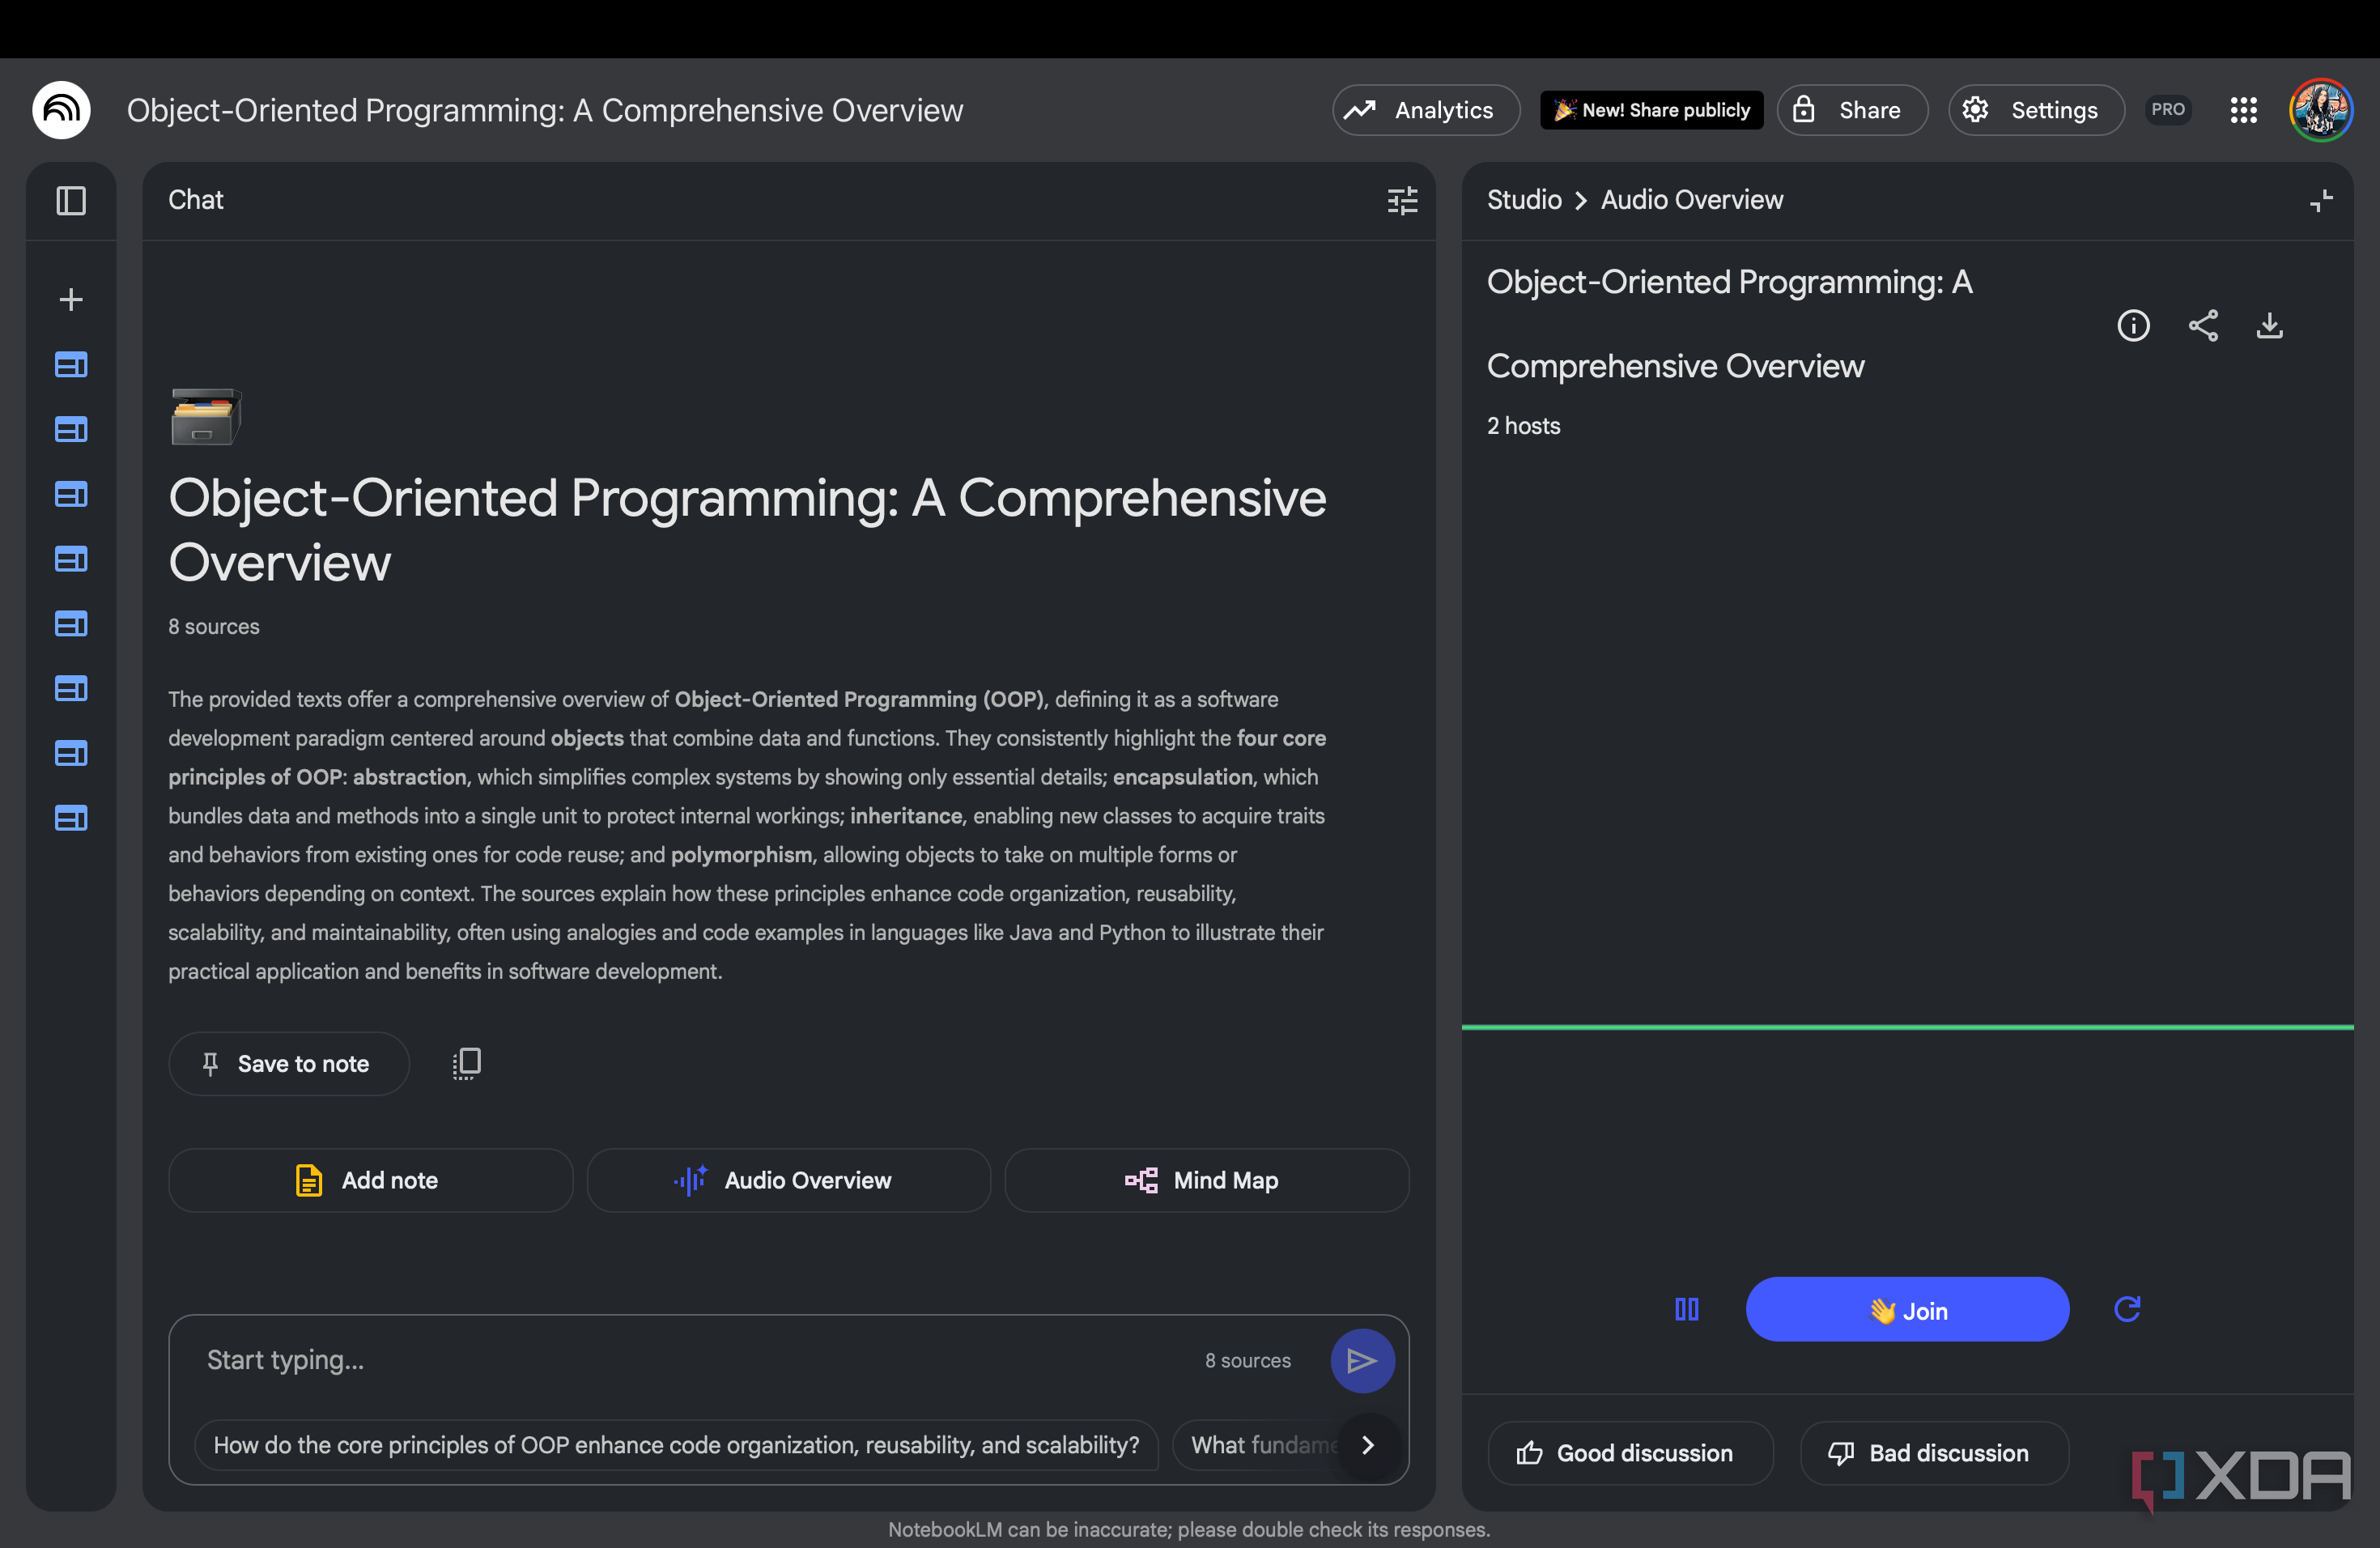This screenshot has height=1548, width=2380.
Task: Show audio overview info icon
Action: tap(2133, 326)
